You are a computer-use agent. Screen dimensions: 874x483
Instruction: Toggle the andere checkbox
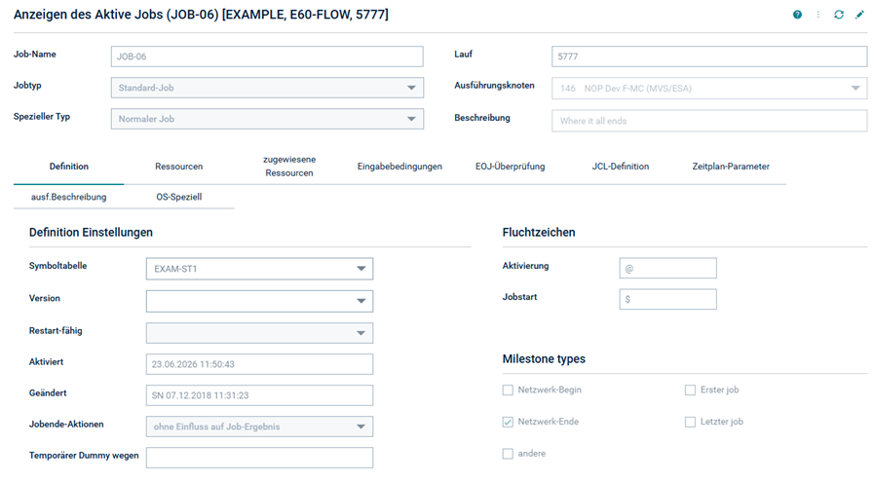[x=508, y=454]
